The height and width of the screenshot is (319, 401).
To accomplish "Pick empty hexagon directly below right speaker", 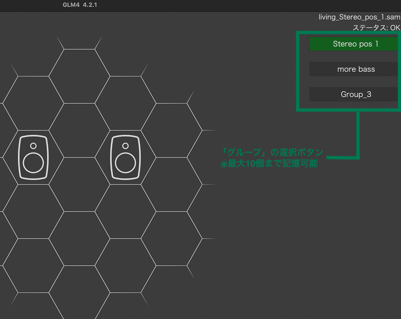I will click(125, 211).
